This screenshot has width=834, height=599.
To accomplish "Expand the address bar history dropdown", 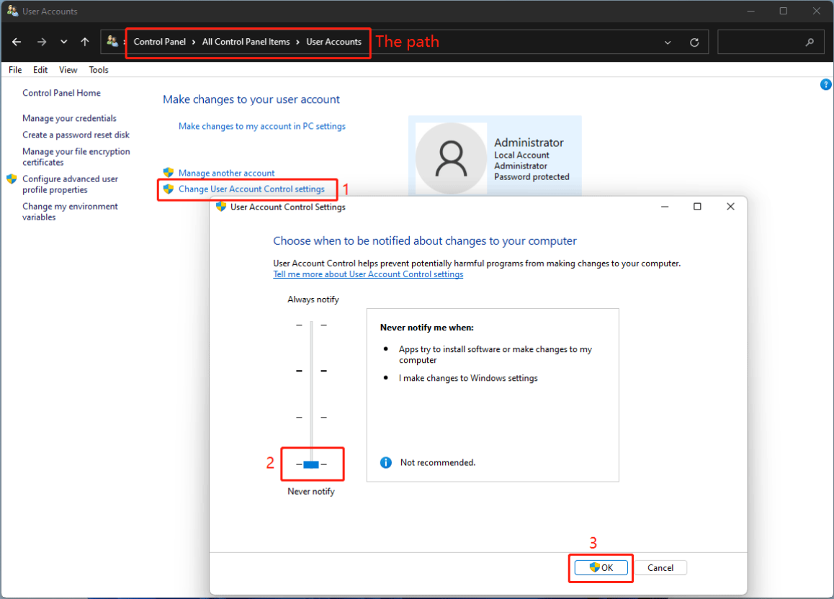I will pos(668,42).
